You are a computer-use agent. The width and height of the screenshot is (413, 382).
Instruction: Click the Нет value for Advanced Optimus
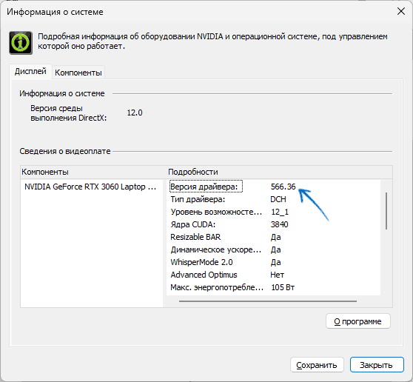click(277, 275)
